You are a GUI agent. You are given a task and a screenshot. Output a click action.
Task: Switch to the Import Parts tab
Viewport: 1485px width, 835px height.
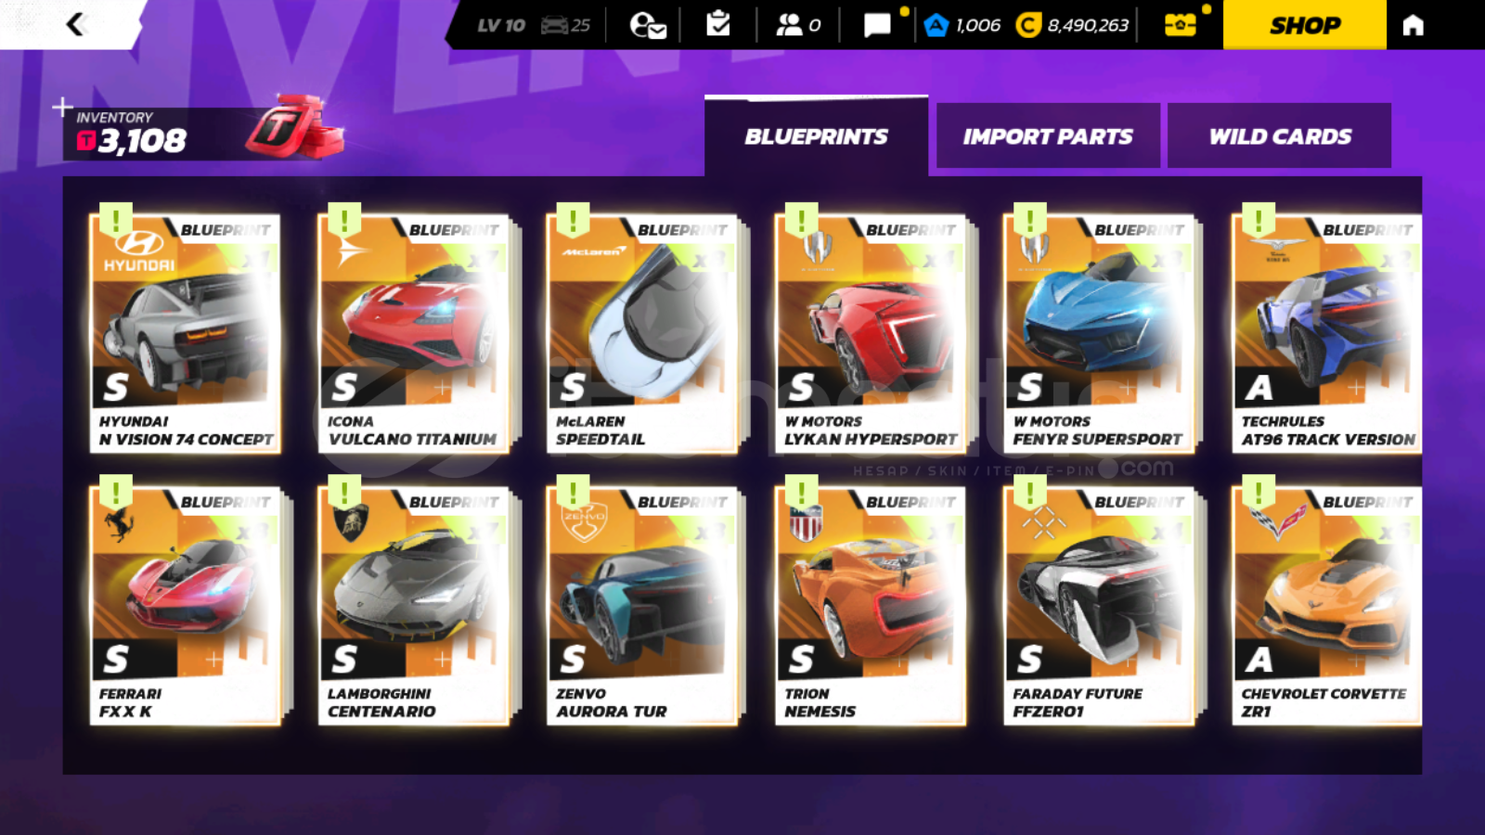pos(1048,136)
